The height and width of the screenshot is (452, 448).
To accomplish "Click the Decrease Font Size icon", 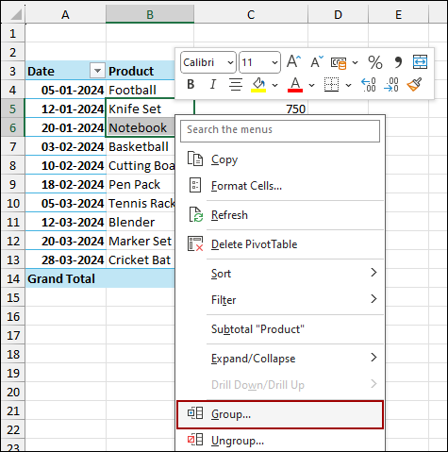I will click(317, 61).
